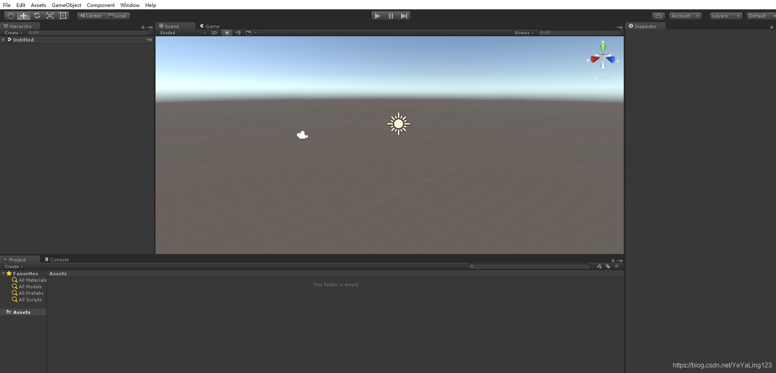Collapse the Favorites group
The image size is (776, 373).
[4, 274]
